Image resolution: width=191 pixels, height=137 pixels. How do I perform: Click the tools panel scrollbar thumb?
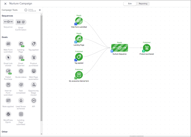[42, 68]
